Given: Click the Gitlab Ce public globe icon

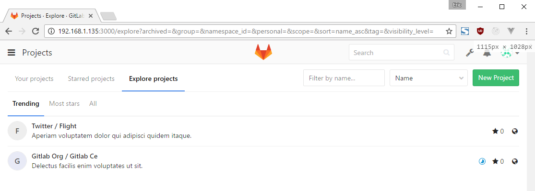Looking at the screenshot, I should 515,161.
